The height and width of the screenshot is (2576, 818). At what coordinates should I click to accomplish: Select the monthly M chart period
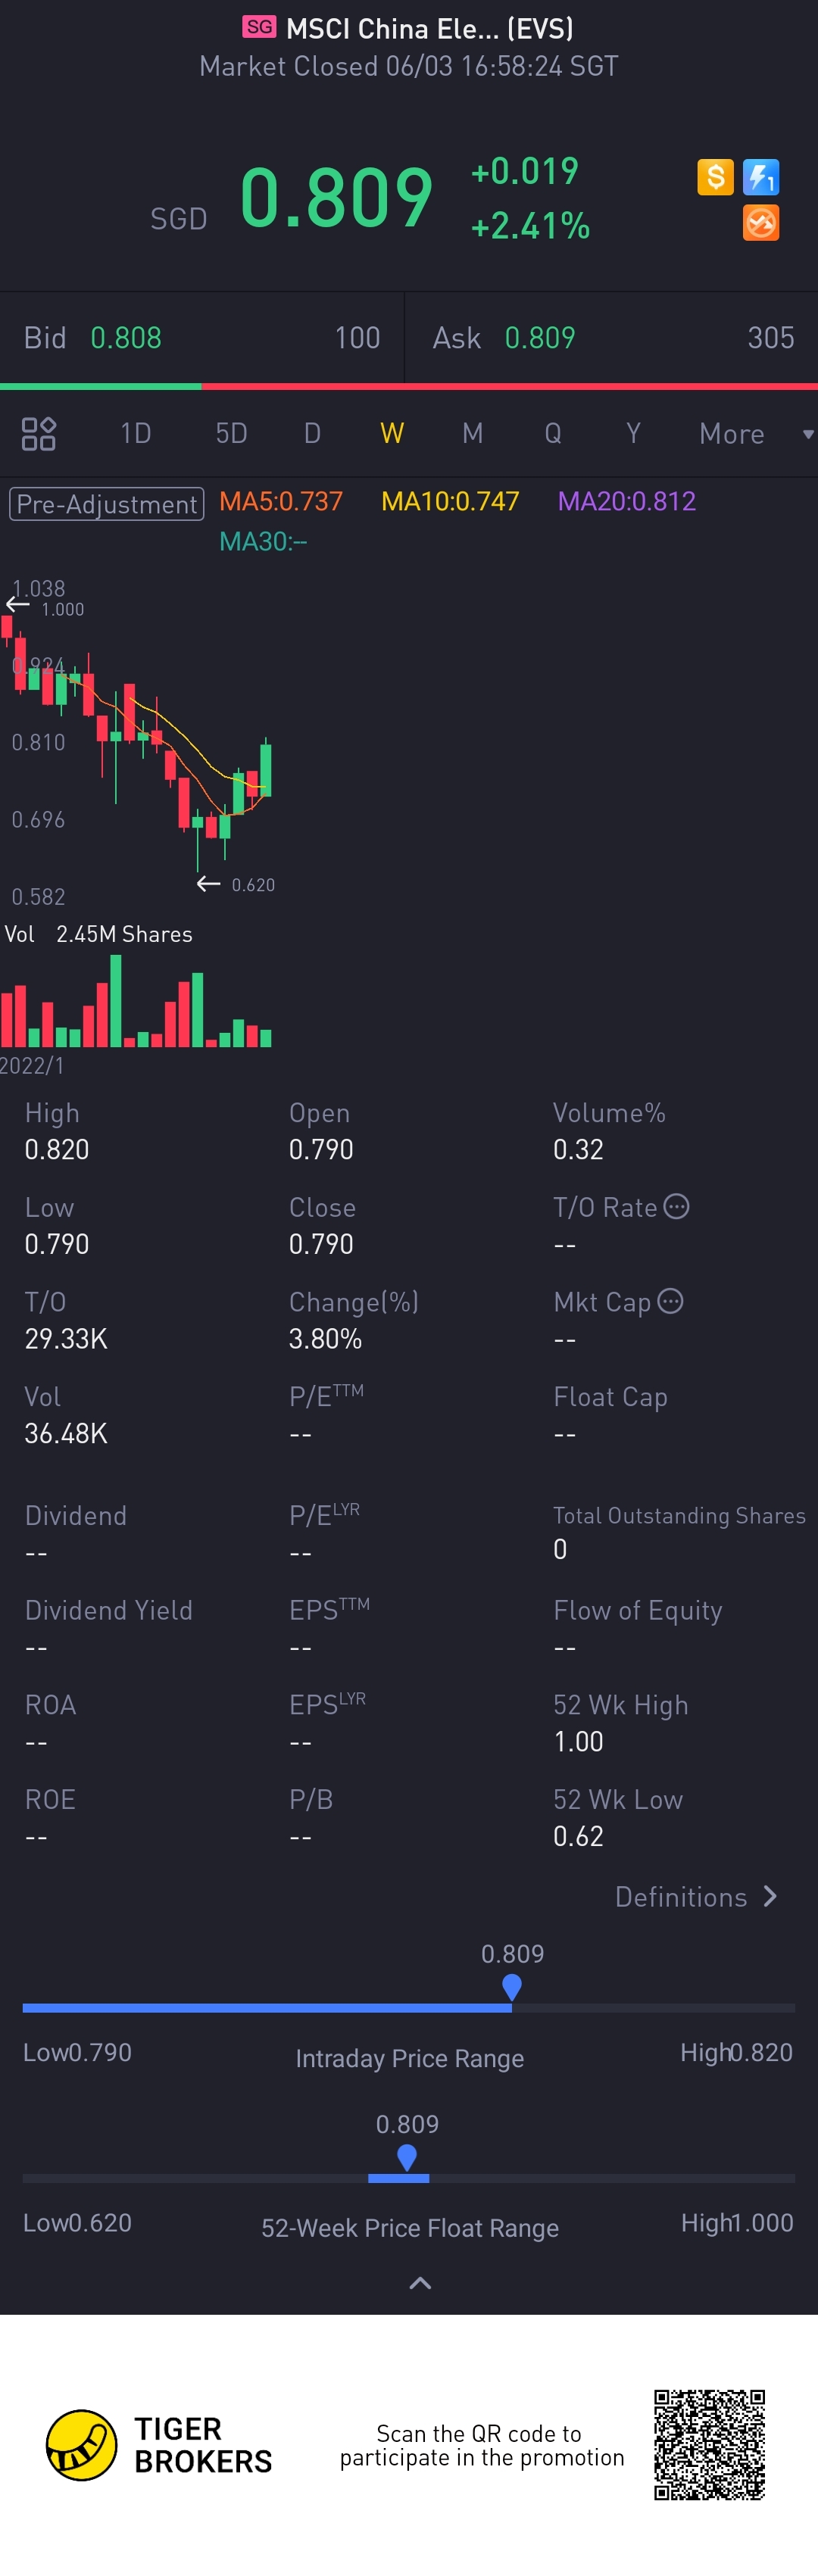[x=472, y=434]
